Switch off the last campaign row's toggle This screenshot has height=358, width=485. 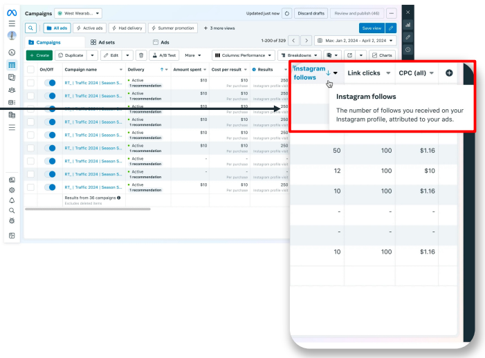click(50, 187)
